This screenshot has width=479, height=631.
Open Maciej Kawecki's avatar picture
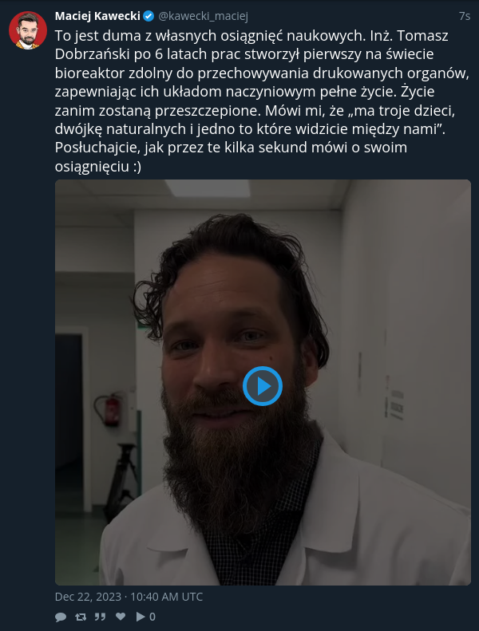(x=28, y=30)
